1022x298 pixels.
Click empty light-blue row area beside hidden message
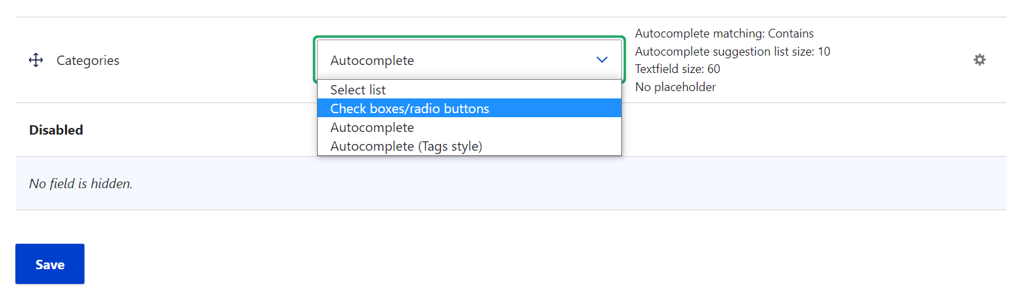pyautogui.click(x=536, y=183)
